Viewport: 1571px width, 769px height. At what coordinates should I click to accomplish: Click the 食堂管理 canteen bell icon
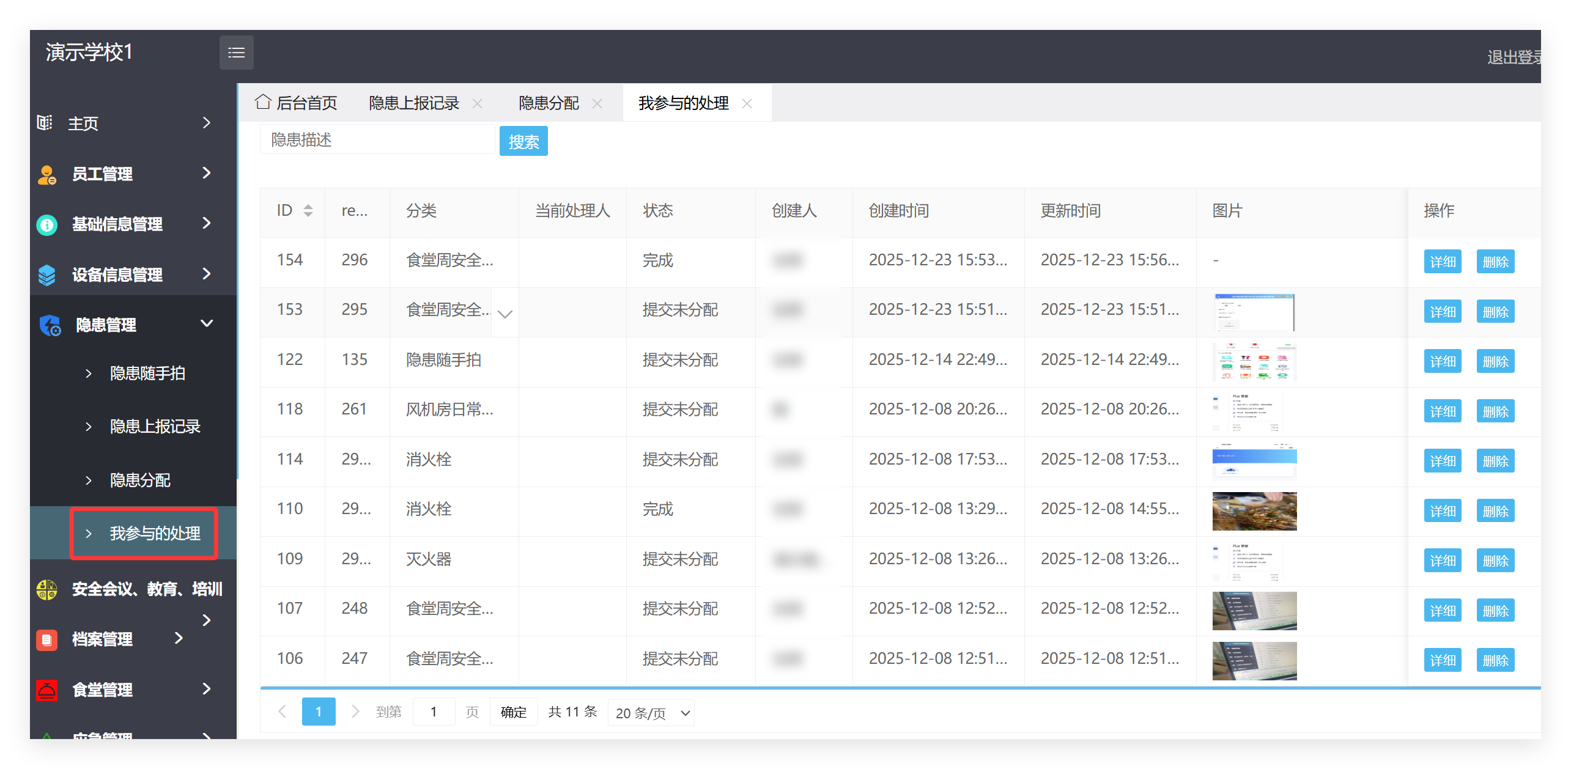(x=46, y=690)
